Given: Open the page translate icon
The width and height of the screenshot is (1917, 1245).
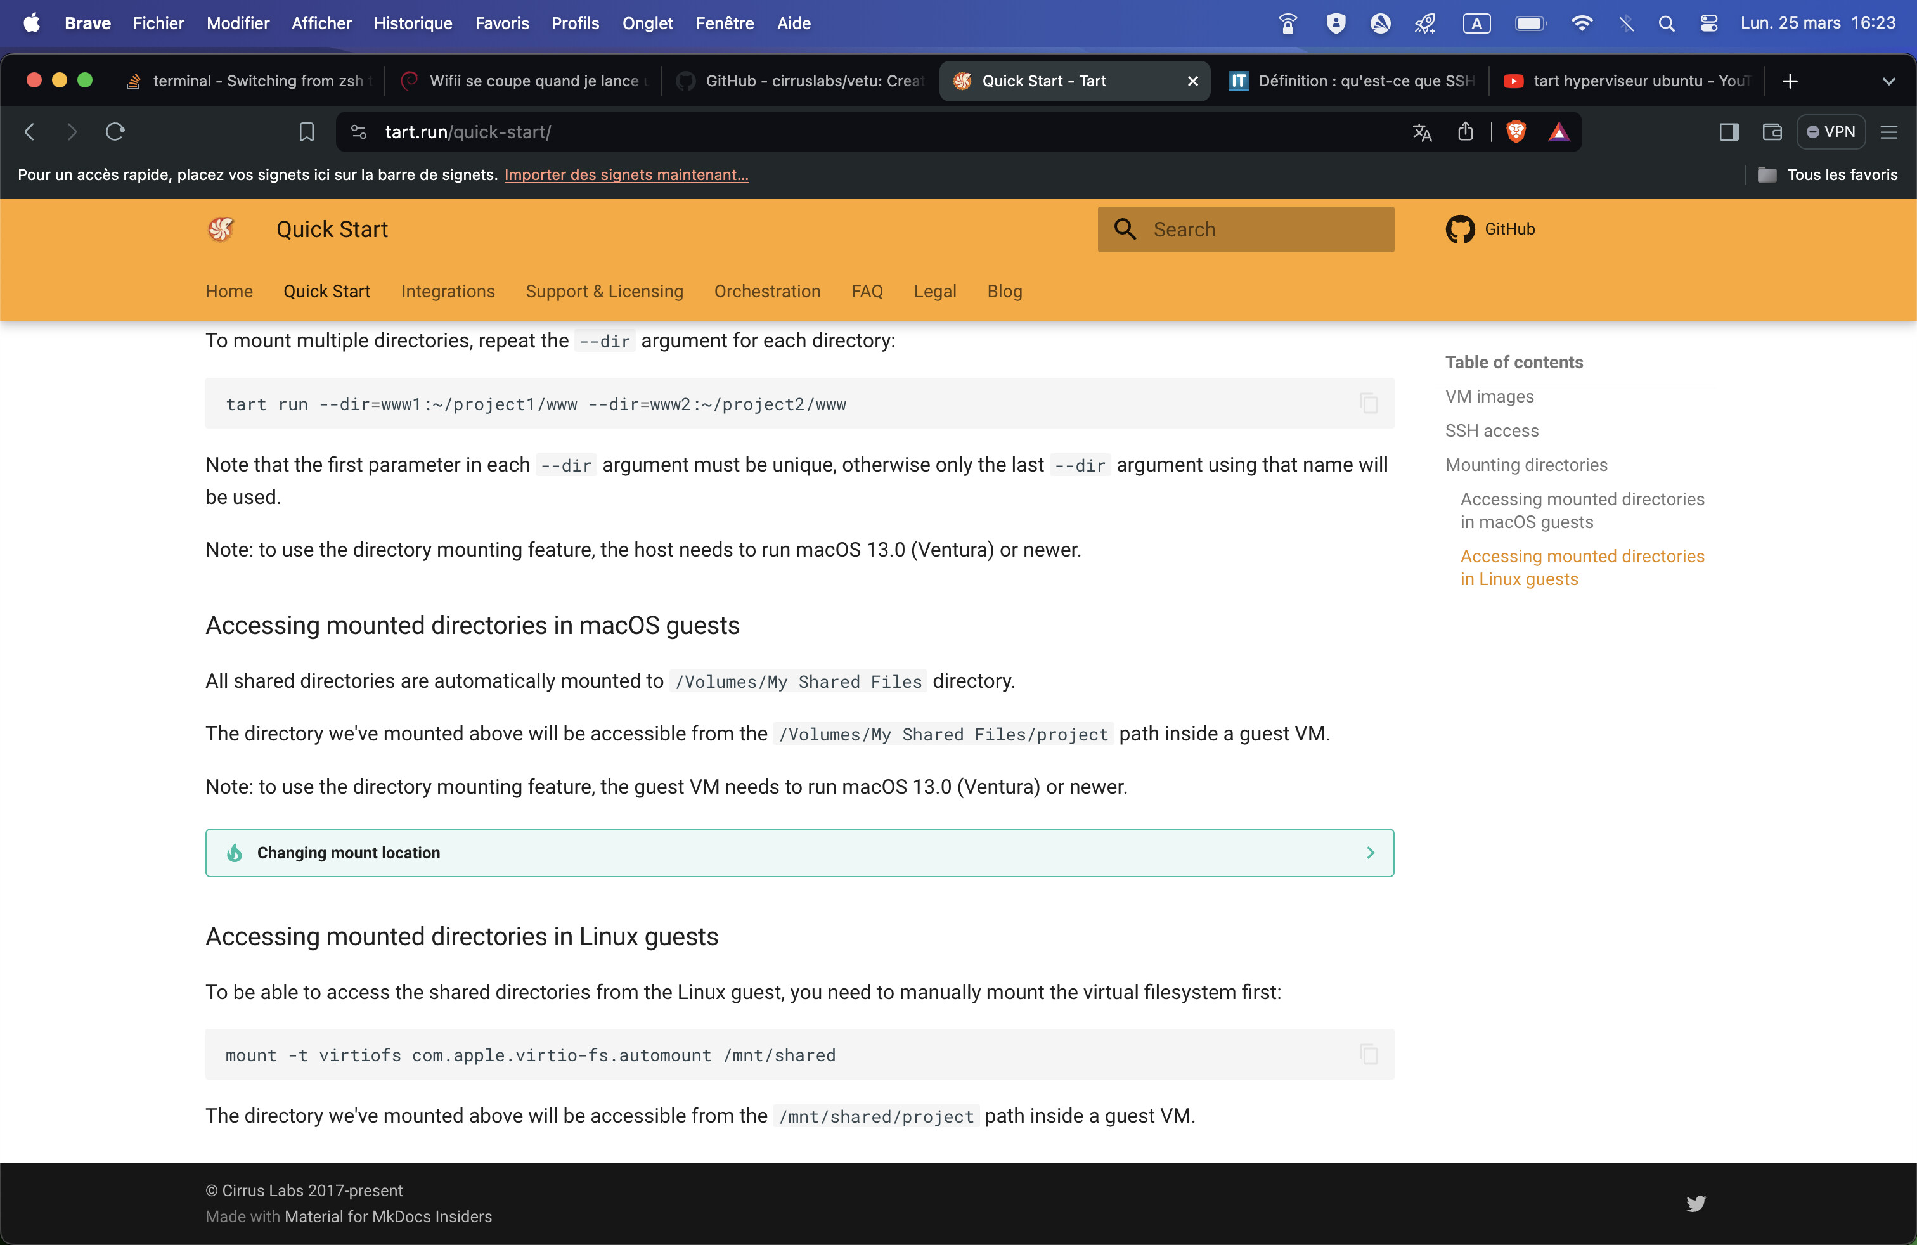Looking at the screenshot, I should (x=1422, y=132).
